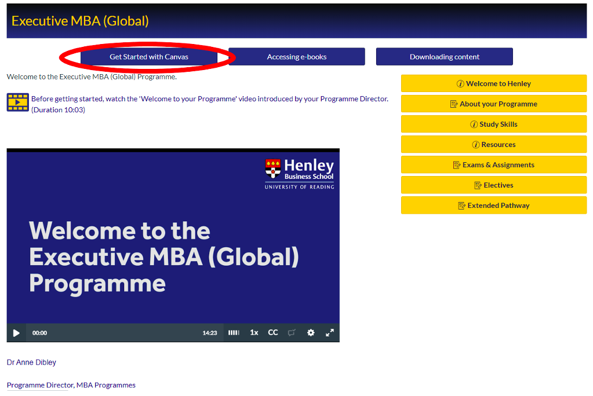Image resolution: width=593 pixels, height=396 pixels.
Task: Click the 14:23 video duration label
Action: pos(210,333)
